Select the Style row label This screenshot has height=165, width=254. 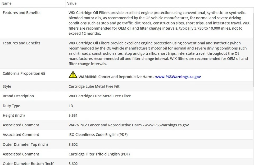tap(7, 86)
